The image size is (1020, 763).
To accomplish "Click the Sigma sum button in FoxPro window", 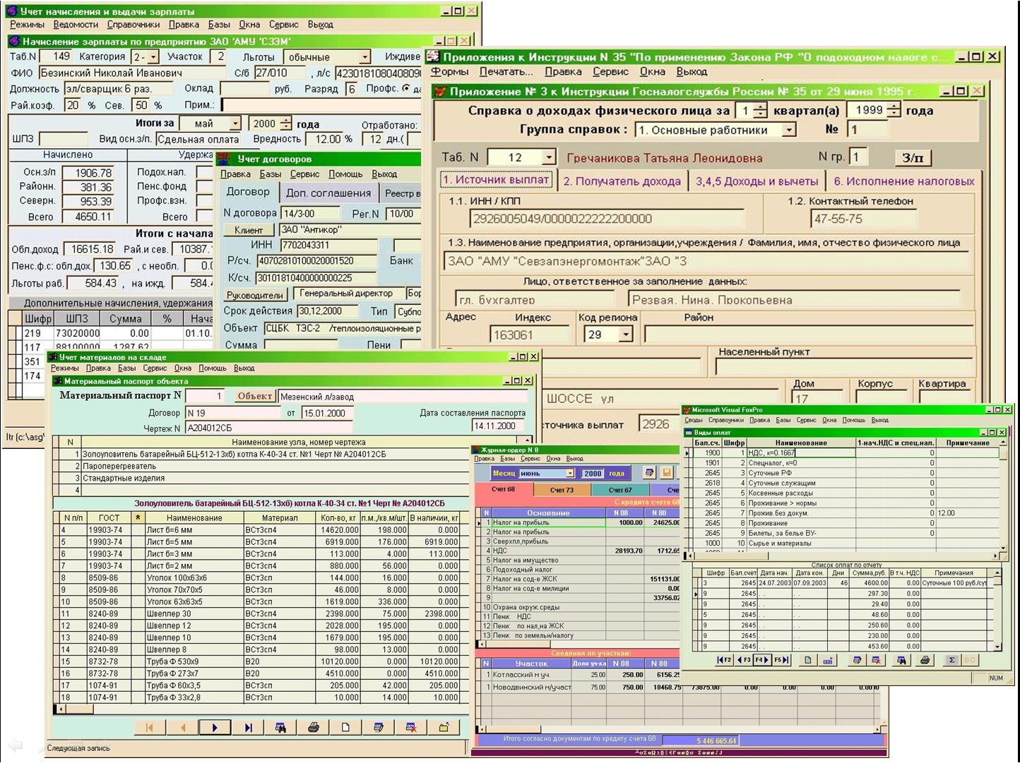I will [x=951, y=660].
